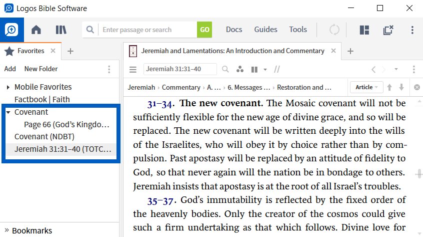Image resolution: width=423 pixels, height=237 pixels.
Task: Click 'Restoration and …' breadcrumb
Action: tap(304, 88)
